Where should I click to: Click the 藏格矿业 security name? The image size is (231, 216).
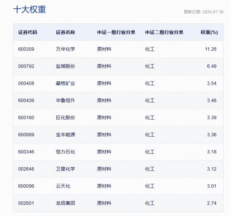pyautogui.click(x=65, y=83)
